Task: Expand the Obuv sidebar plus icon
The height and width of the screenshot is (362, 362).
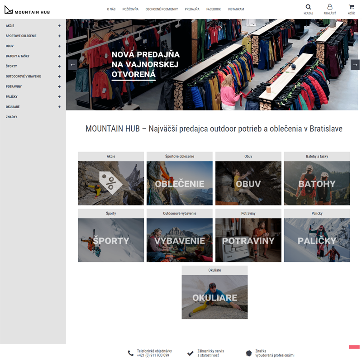Action: [59, 46]
